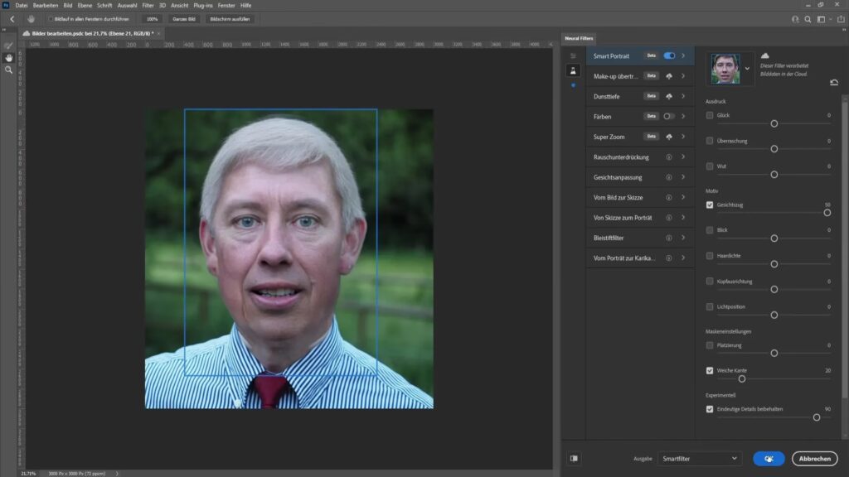The image size is (849, 477).
Task: Open the Ebene menu
Action: [x=85, y=5]
